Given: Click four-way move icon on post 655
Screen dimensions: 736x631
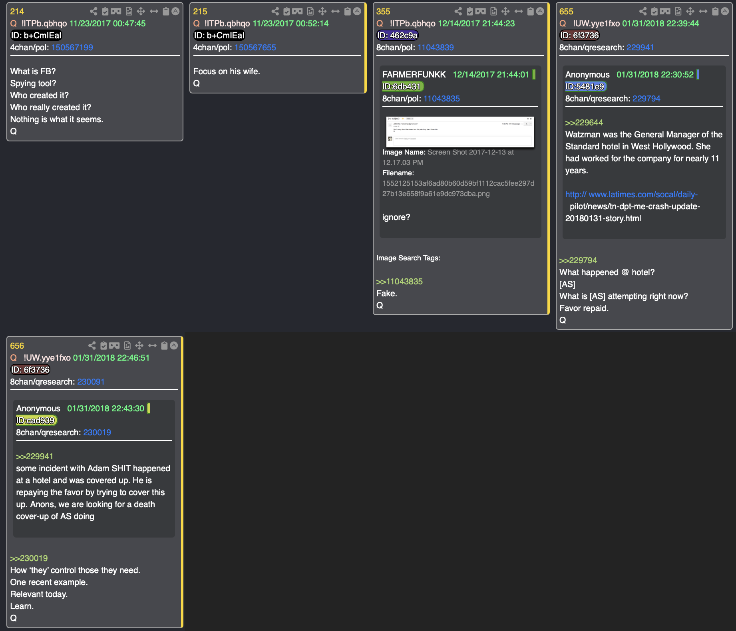Looking at the screenshot, I should click(x=690, y=11).
